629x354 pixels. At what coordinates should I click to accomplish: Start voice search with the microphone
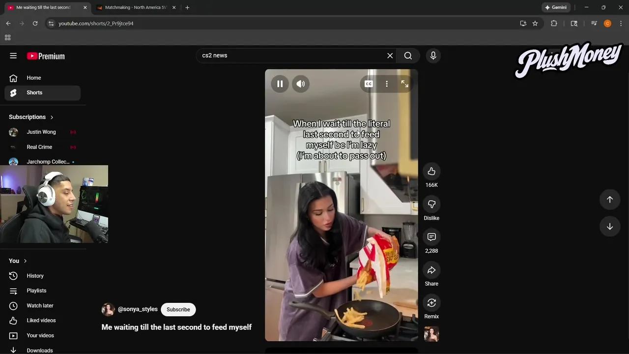pos(433,56)
